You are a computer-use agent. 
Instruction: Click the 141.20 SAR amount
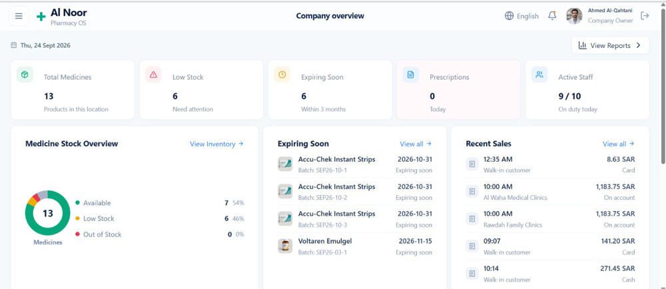point(619,241)
